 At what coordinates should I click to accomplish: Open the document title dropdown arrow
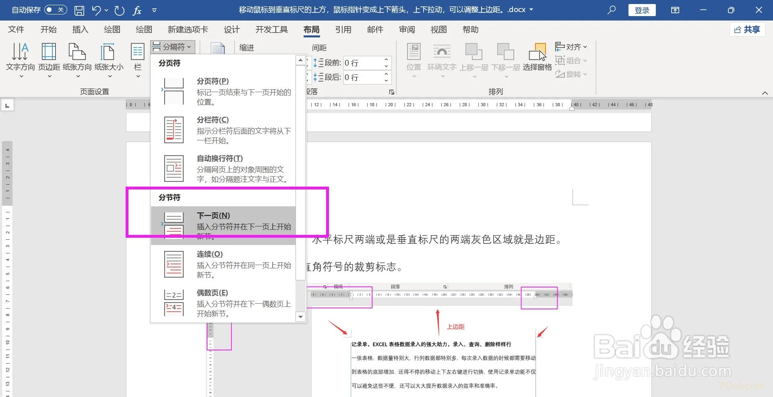pos(531,9)
